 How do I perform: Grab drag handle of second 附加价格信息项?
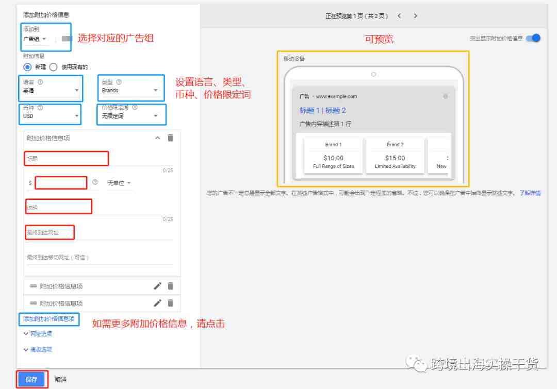pyautogui.click(x=34, y=286)
